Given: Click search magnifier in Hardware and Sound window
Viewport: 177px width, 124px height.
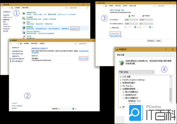Looking at the screenshot, I should 87,8.
